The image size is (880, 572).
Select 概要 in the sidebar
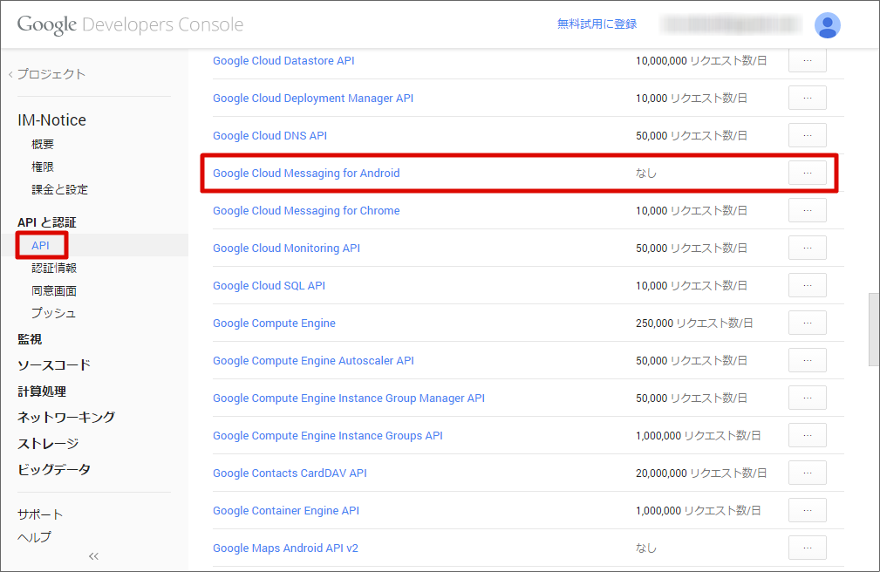43,144
